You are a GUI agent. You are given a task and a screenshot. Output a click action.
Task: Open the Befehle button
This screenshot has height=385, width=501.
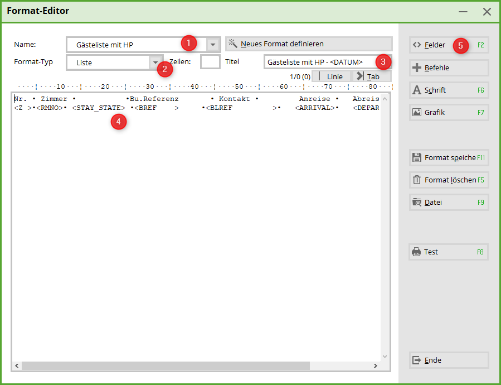(449, 68)
